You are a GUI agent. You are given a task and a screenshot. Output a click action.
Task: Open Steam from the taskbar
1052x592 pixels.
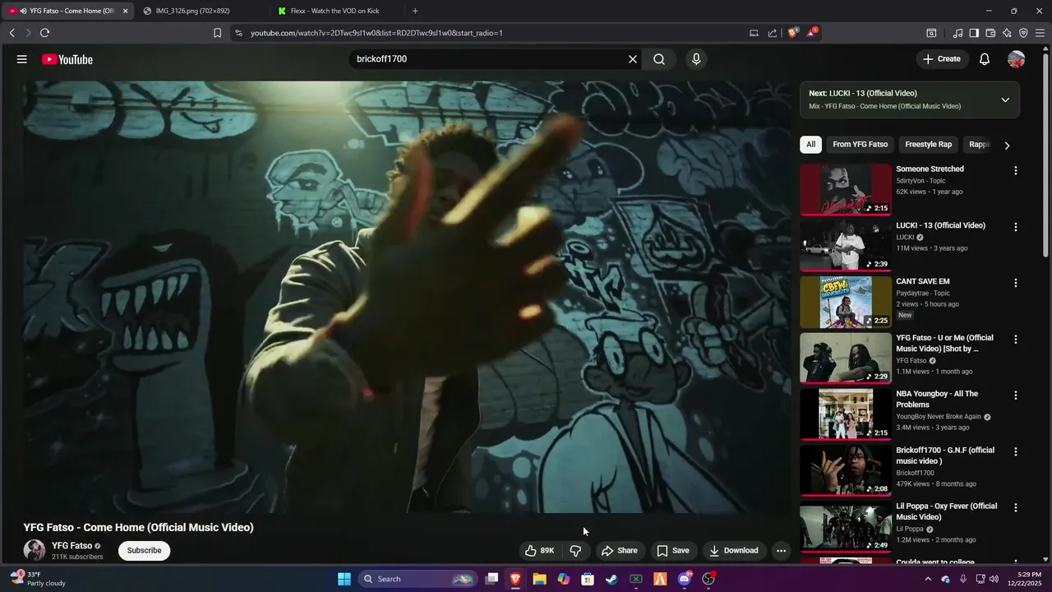tap(611, 579)
